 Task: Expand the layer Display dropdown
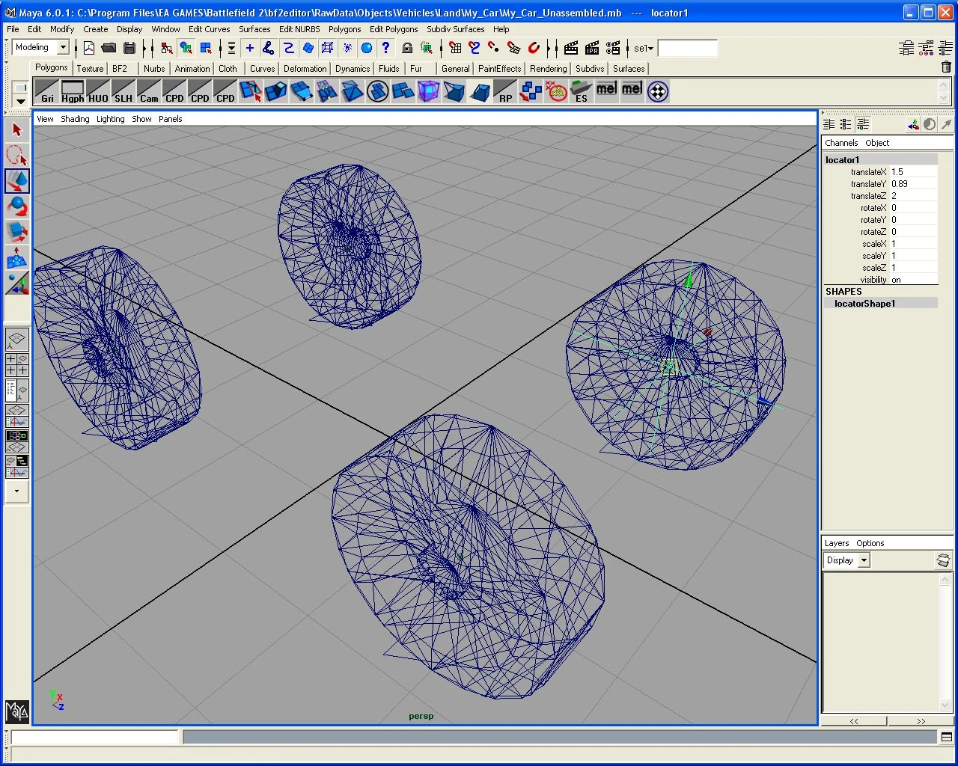click(864, 560)
